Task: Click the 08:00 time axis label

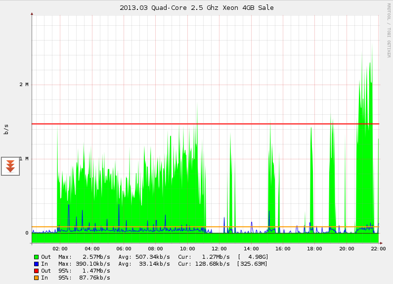Action: click(155, 249)
